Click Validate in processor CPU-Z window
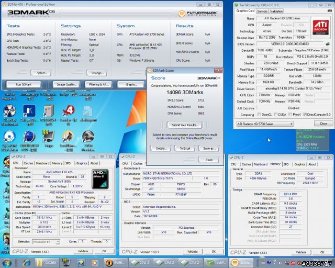The height and width of the screenshot is (268, 335). point(83,251)
